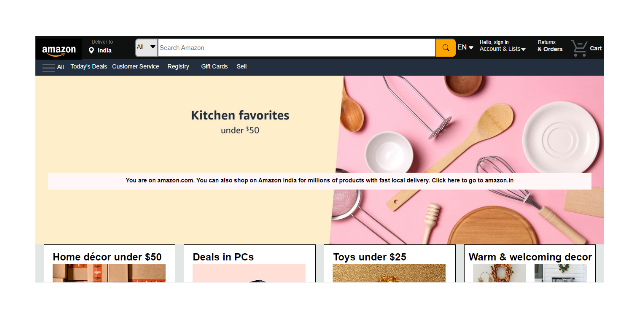The width and height of the screenshot is (640, 320).
Task: Select Customer Service in the nav bar
Action: pyautogui.click(x=136, y=66)
